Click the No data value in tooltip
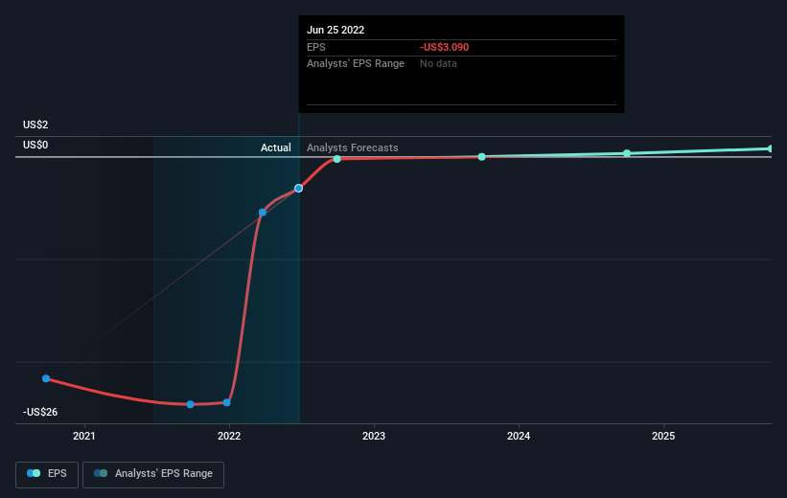 click(438, 64)
